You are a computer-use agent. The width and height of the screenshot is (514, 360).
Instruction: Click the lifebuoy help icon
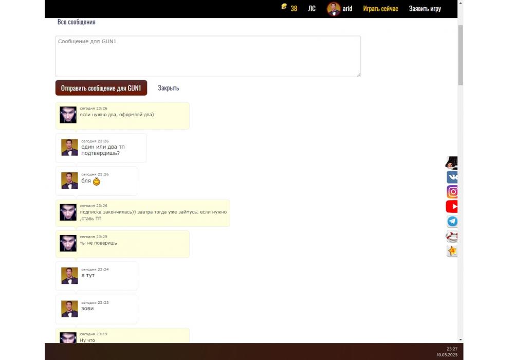(452, 236)
